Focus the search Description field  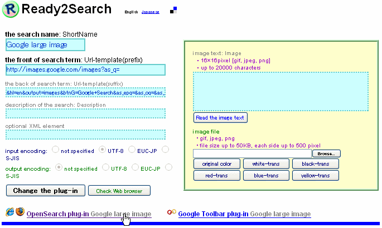click(x=85, y=113)
